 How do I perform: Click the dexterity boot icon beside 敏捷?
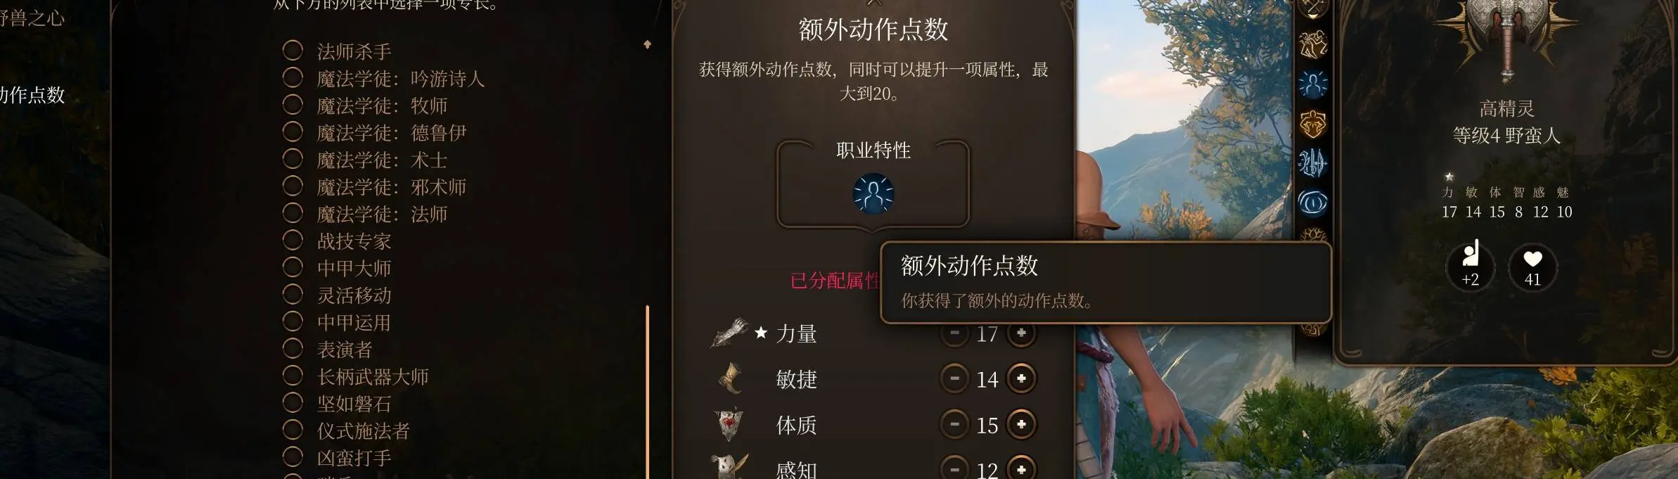pyautogui.click(x=730, y=378)
